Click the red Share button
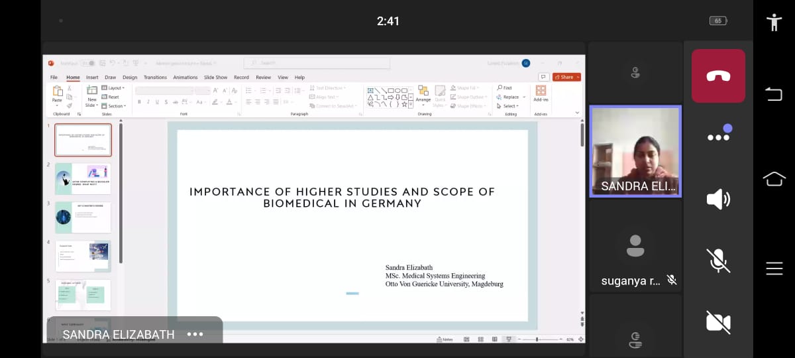The height and width of the screenshot is (358, 795). tap(566, 77)
